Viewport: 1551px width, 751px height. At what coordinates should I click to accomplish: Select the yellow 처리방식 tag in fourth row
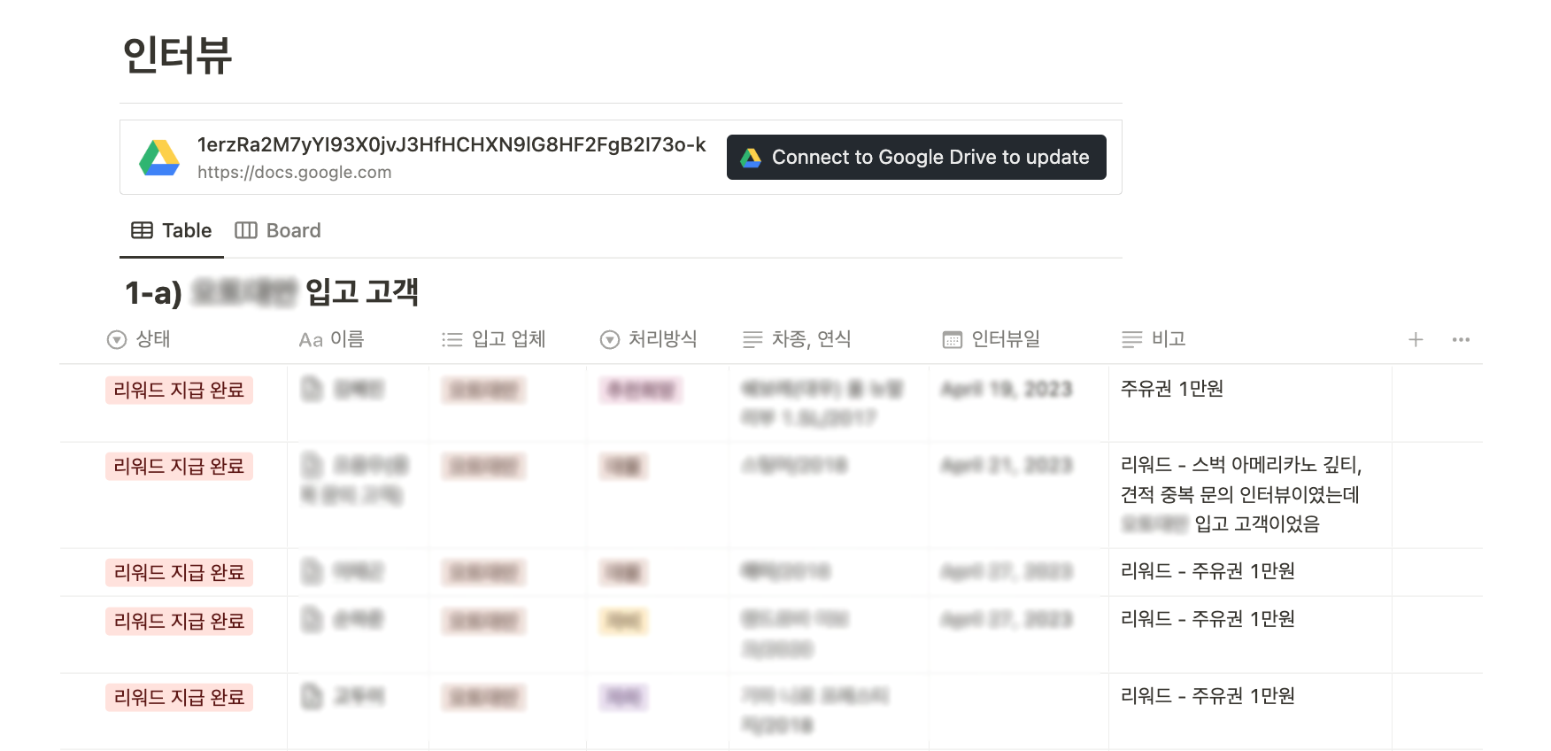[623, 621]
